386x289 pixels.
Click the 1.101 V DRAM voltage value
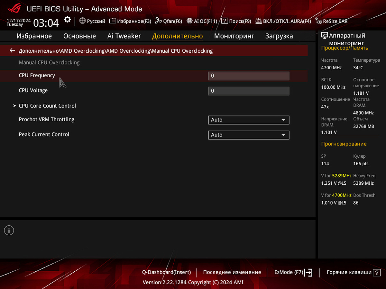click(329, 133)
